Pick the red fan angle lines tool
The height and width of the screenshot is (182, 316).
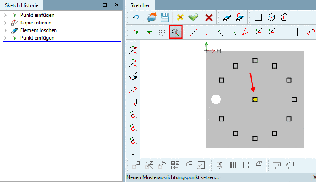246,32
